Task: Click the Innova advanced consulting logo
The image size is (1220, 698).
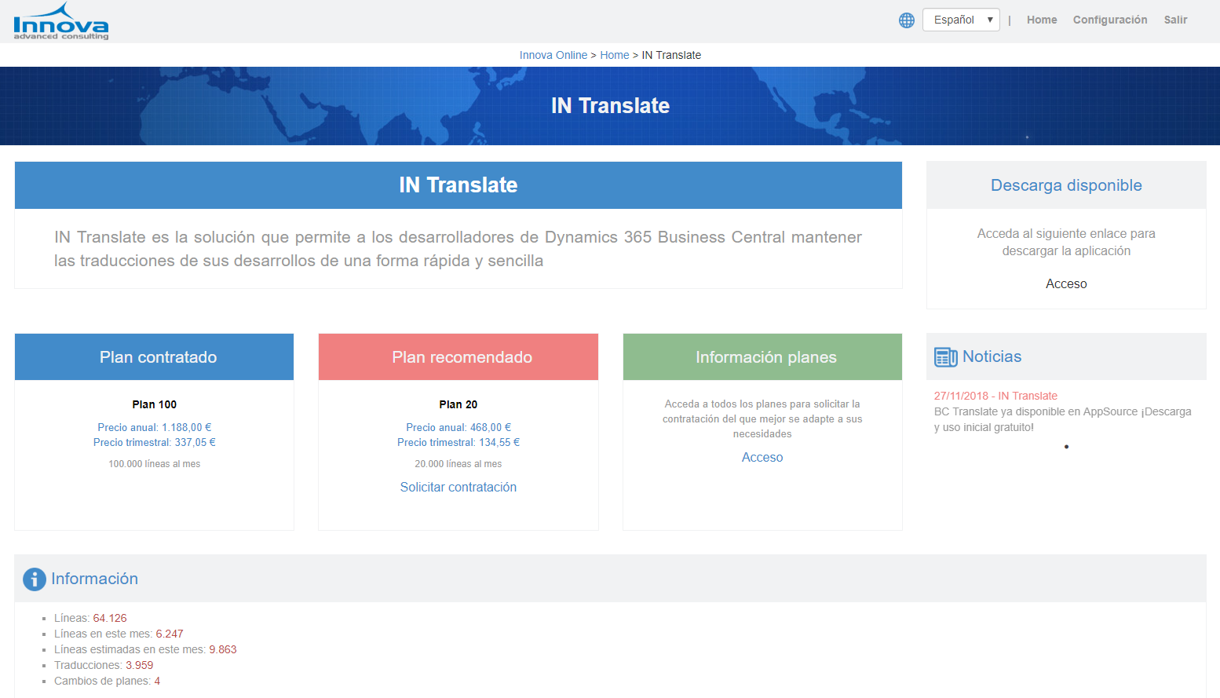Action: [x=61, y=21]
